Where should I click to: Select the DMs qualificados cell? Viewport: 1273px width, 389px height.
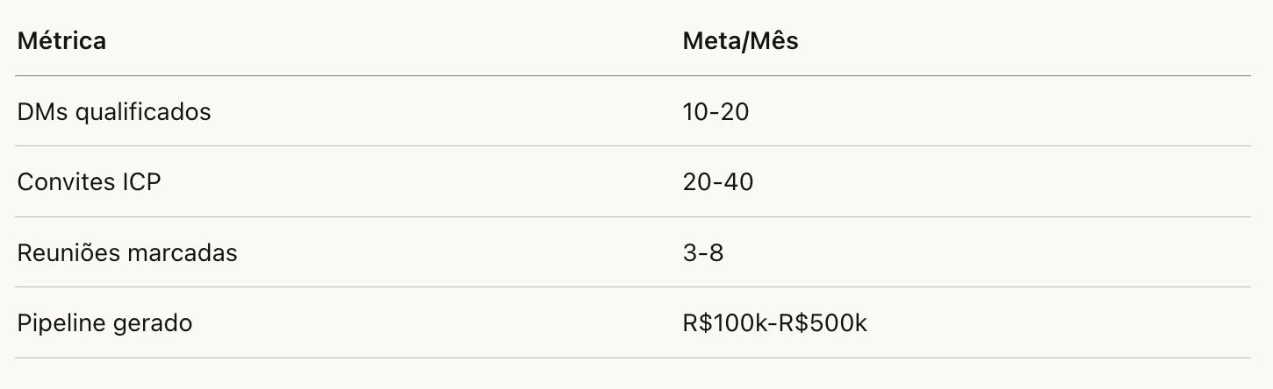click(114, 112)
